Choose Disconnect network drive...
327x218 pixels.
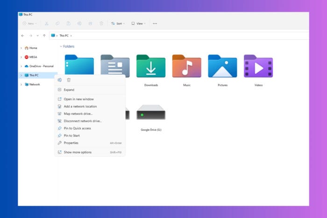coord(90,121)
